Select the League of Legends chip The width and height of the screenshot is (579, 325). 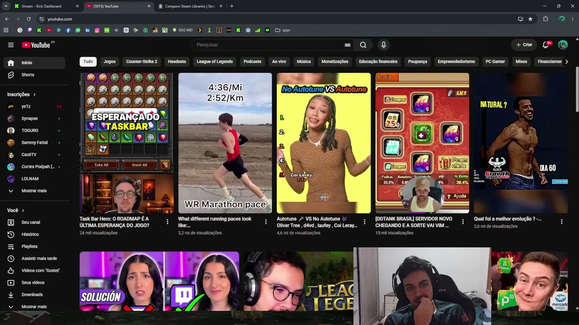tap(215, 61)
